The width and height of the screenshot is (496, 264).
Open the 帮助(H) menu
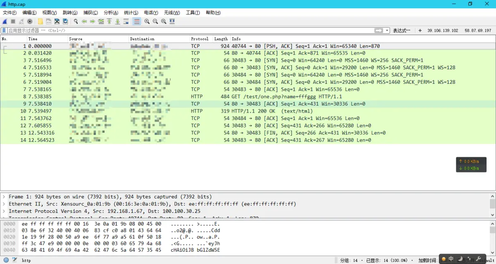point(213,13)
